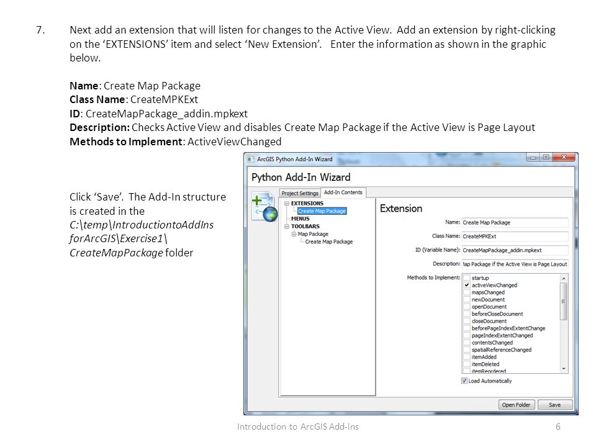Enable the openDocument method checkbox
This screenshot has width=596, height=447.
click(x=467, y=307)
